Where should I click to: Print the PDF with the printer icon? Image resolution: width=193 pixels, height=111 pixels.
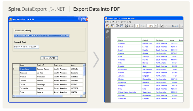pyautogui.click(x=126, y=26)
